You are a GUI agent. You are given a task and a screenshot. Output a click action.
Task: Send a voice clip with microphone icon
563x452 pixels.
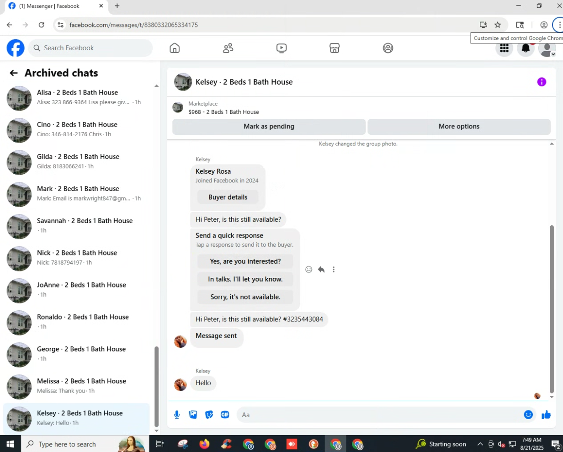tap(177, 415)
